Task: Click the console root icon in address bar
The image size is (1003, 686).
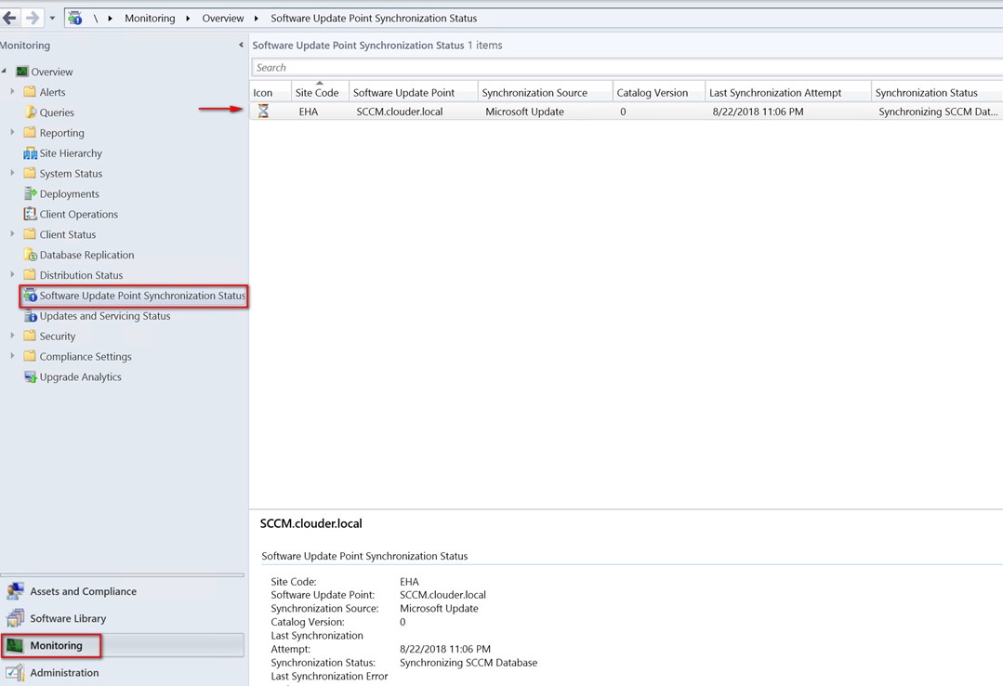Action: (75, 18)
